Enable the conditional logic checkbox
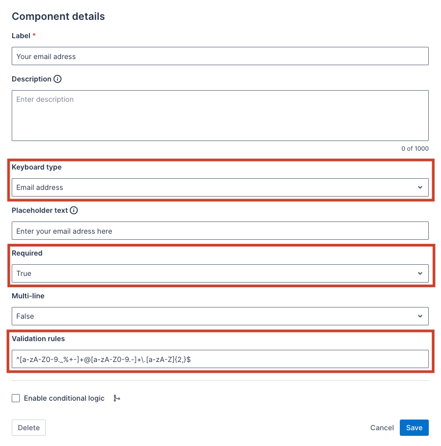441x446 pixels. (x=16, y=398)
